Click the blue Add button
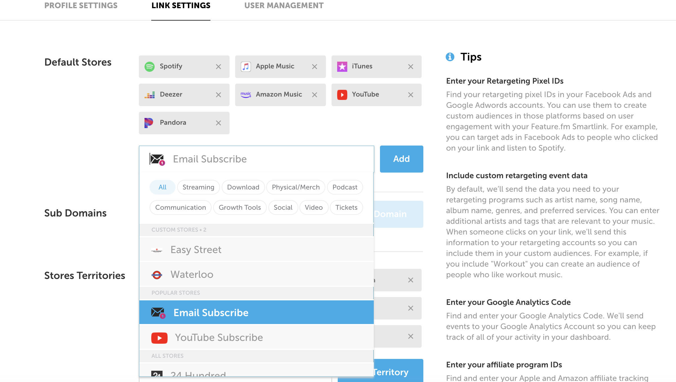Image resolution: width=676 pixels, height=382 pixels. point(402,159)
